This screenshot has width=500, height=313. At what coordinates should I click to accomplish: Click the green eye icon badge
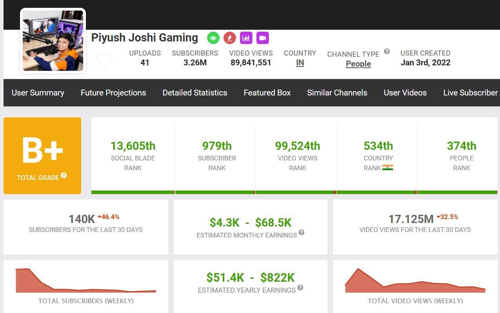[213, 38]
